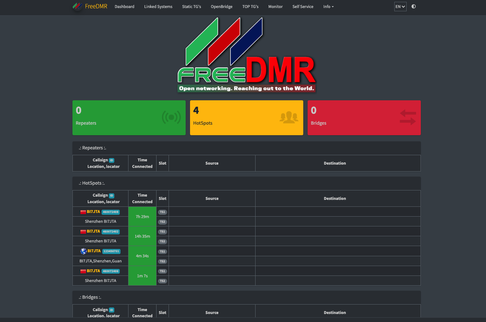The height and width of the screenshot is (322, 486).
Task: Expand the Info menu dropdown
Action: (328, 7)
